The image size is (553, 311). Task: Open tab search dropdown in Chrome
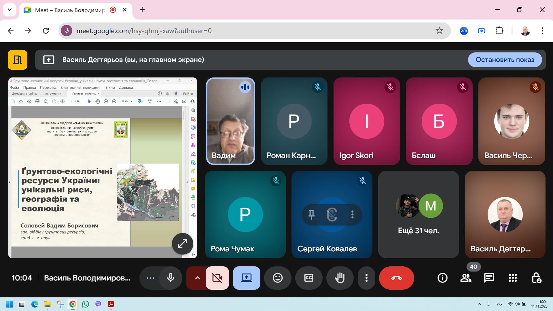(x=10, y=10)
